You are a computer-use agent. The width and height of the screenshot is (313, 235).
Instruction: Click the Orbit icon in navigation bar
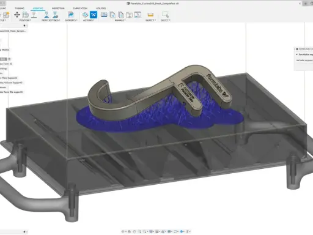[x=123, y=231]
